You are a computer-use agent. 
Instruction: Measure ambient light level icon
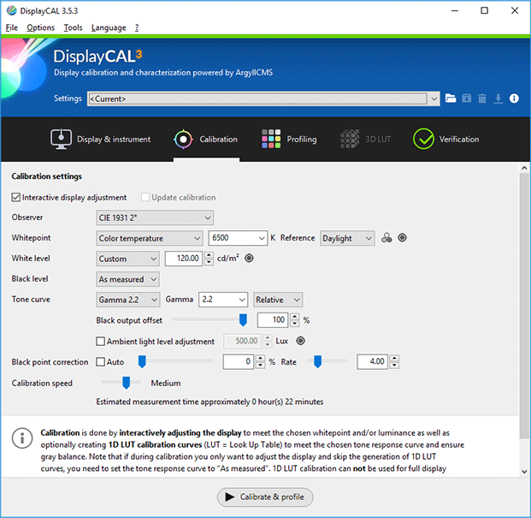pos(300,341)
